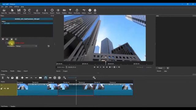Viewport: 196px width, 110px height.
Task: Add a filter with the plus button
Action: pyautogui.click(x=3, y=39)
